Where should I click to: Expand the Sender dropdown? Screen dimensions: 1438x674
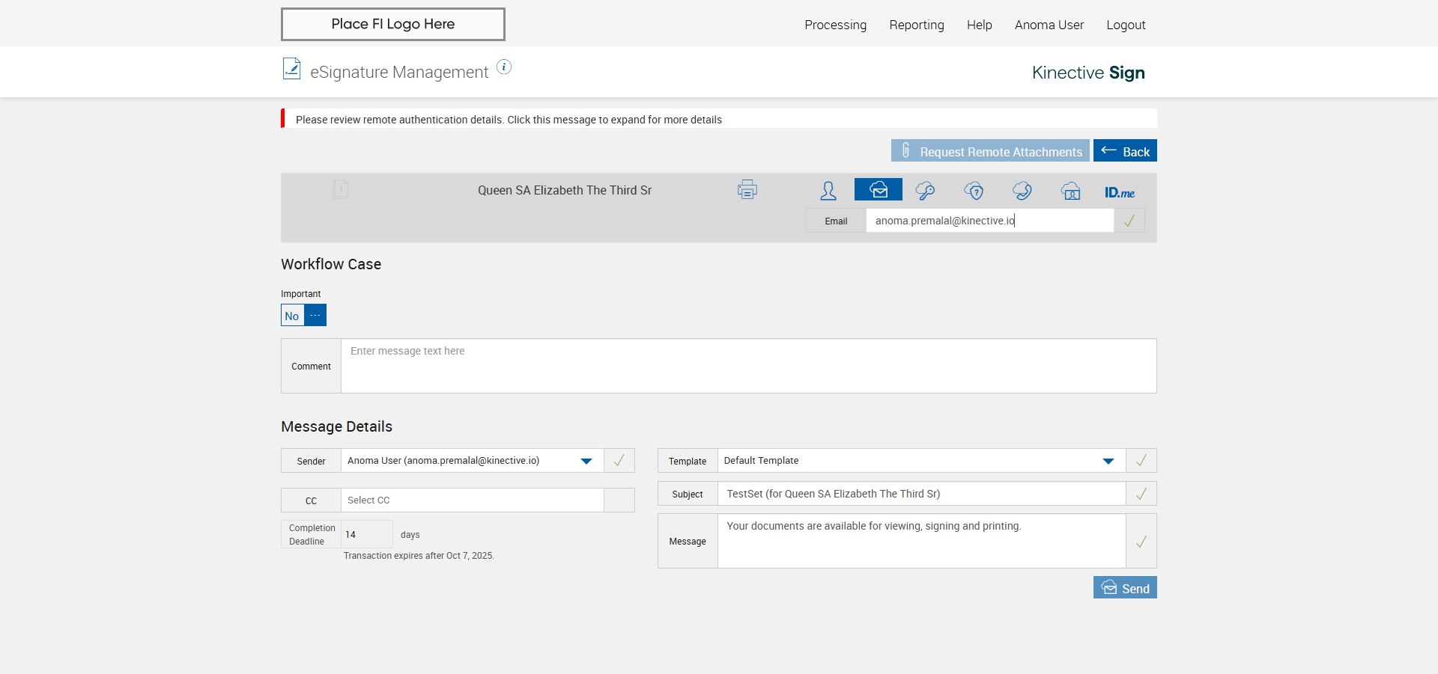pyautogui.click(x=586, y=461)
